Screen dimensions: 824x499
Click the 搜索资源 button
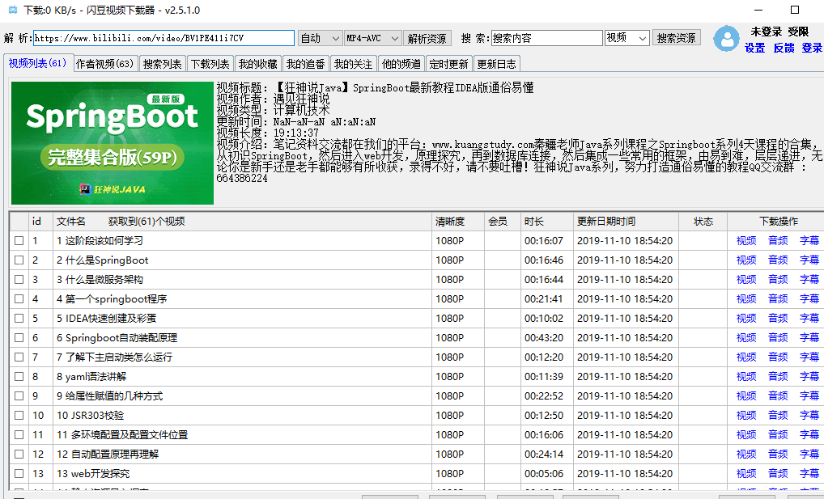coord(678,37)
